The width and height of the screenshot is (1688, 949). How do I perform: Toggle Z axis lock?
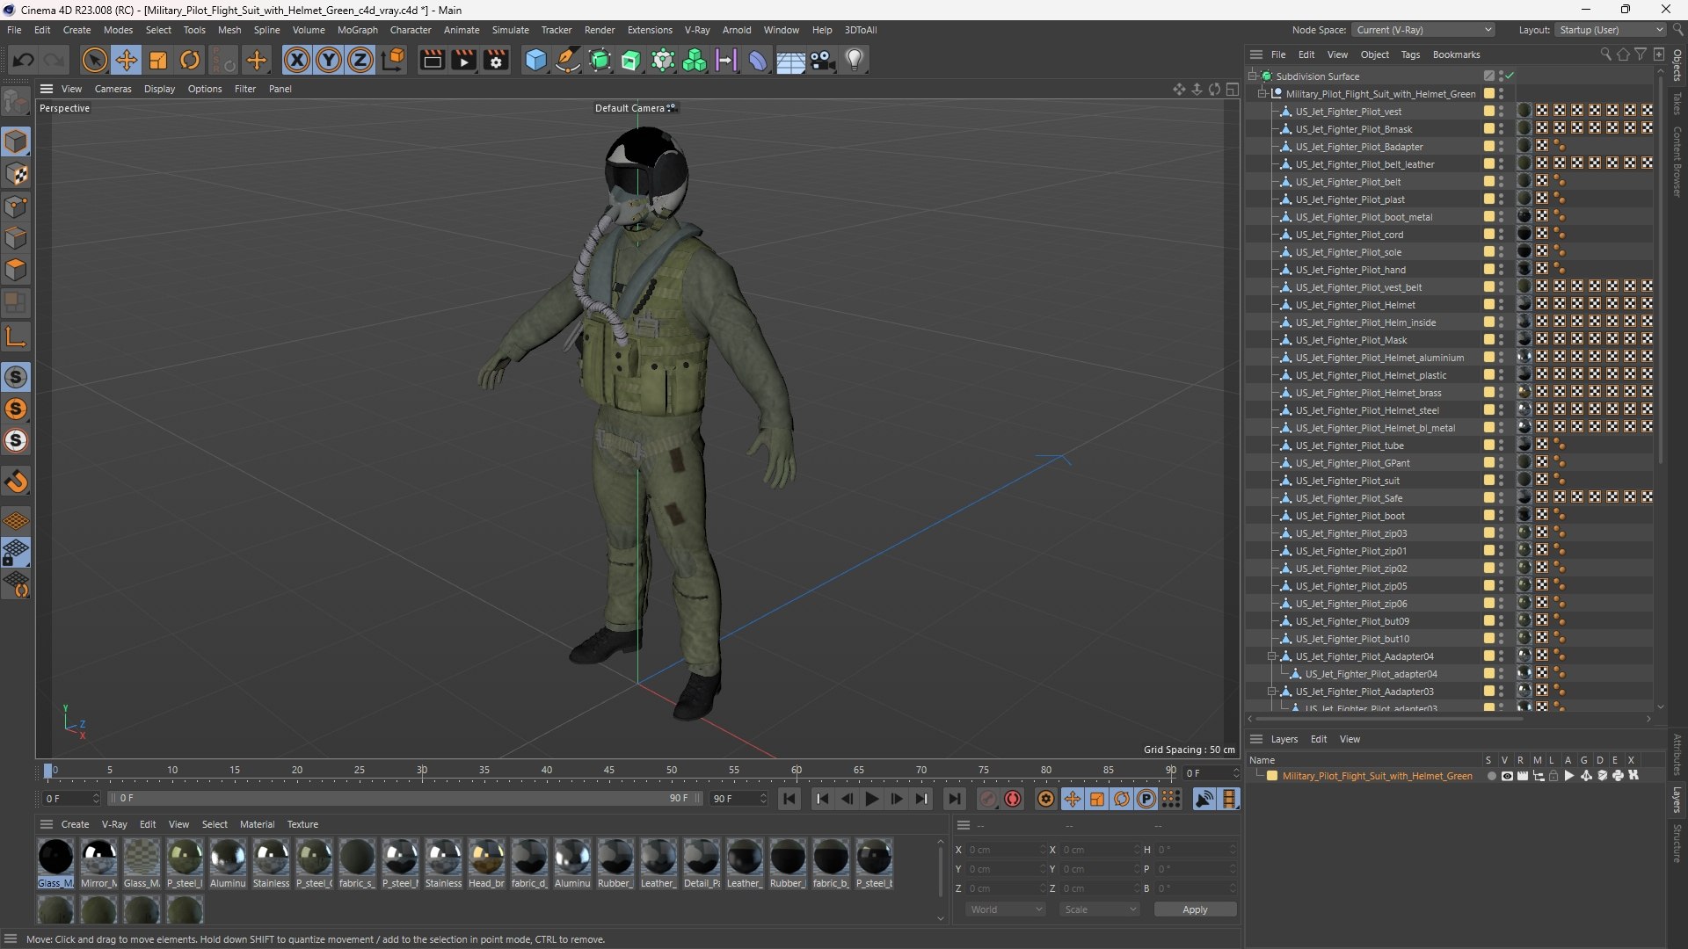tap(360, 60)
